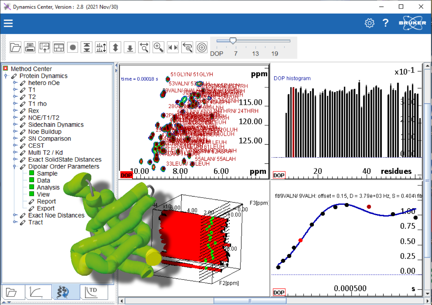Click the print toolbar icon

point(30,47)
